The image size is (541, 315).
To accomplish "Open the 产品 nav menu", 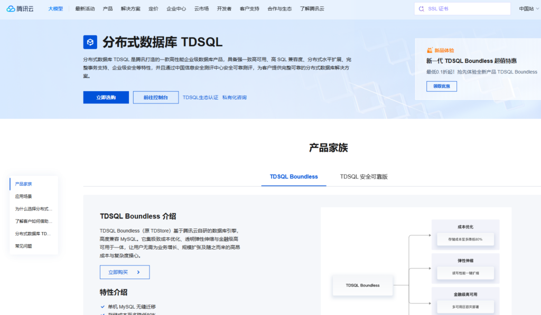I will pos(108,8).
